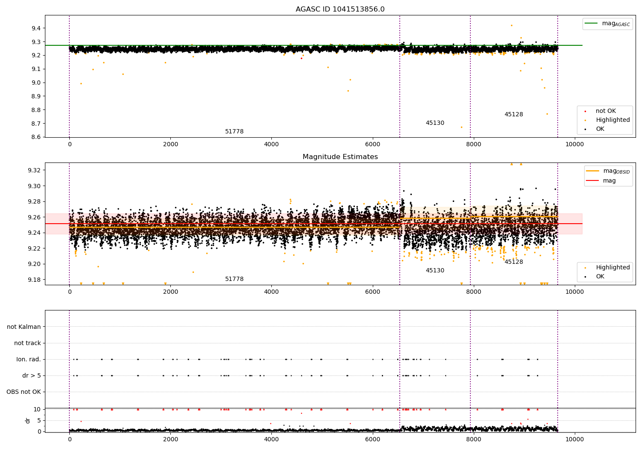Viewport: 642px width, 449px height.
Task: Click the 'Ion. rad.' y-axis label
Action: click(x=29, y=360)
